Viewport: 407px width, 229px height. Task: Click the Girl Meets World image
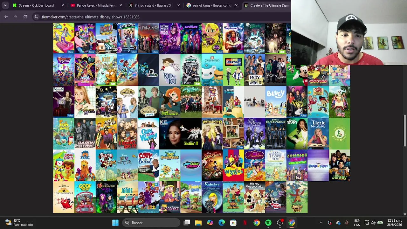click(148, 134)
